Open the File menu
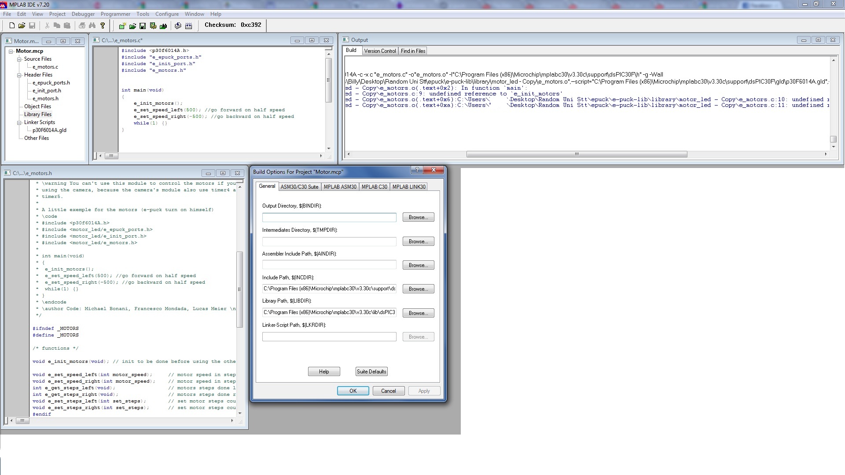The image size is (845, 475). [x=7, y=14]
